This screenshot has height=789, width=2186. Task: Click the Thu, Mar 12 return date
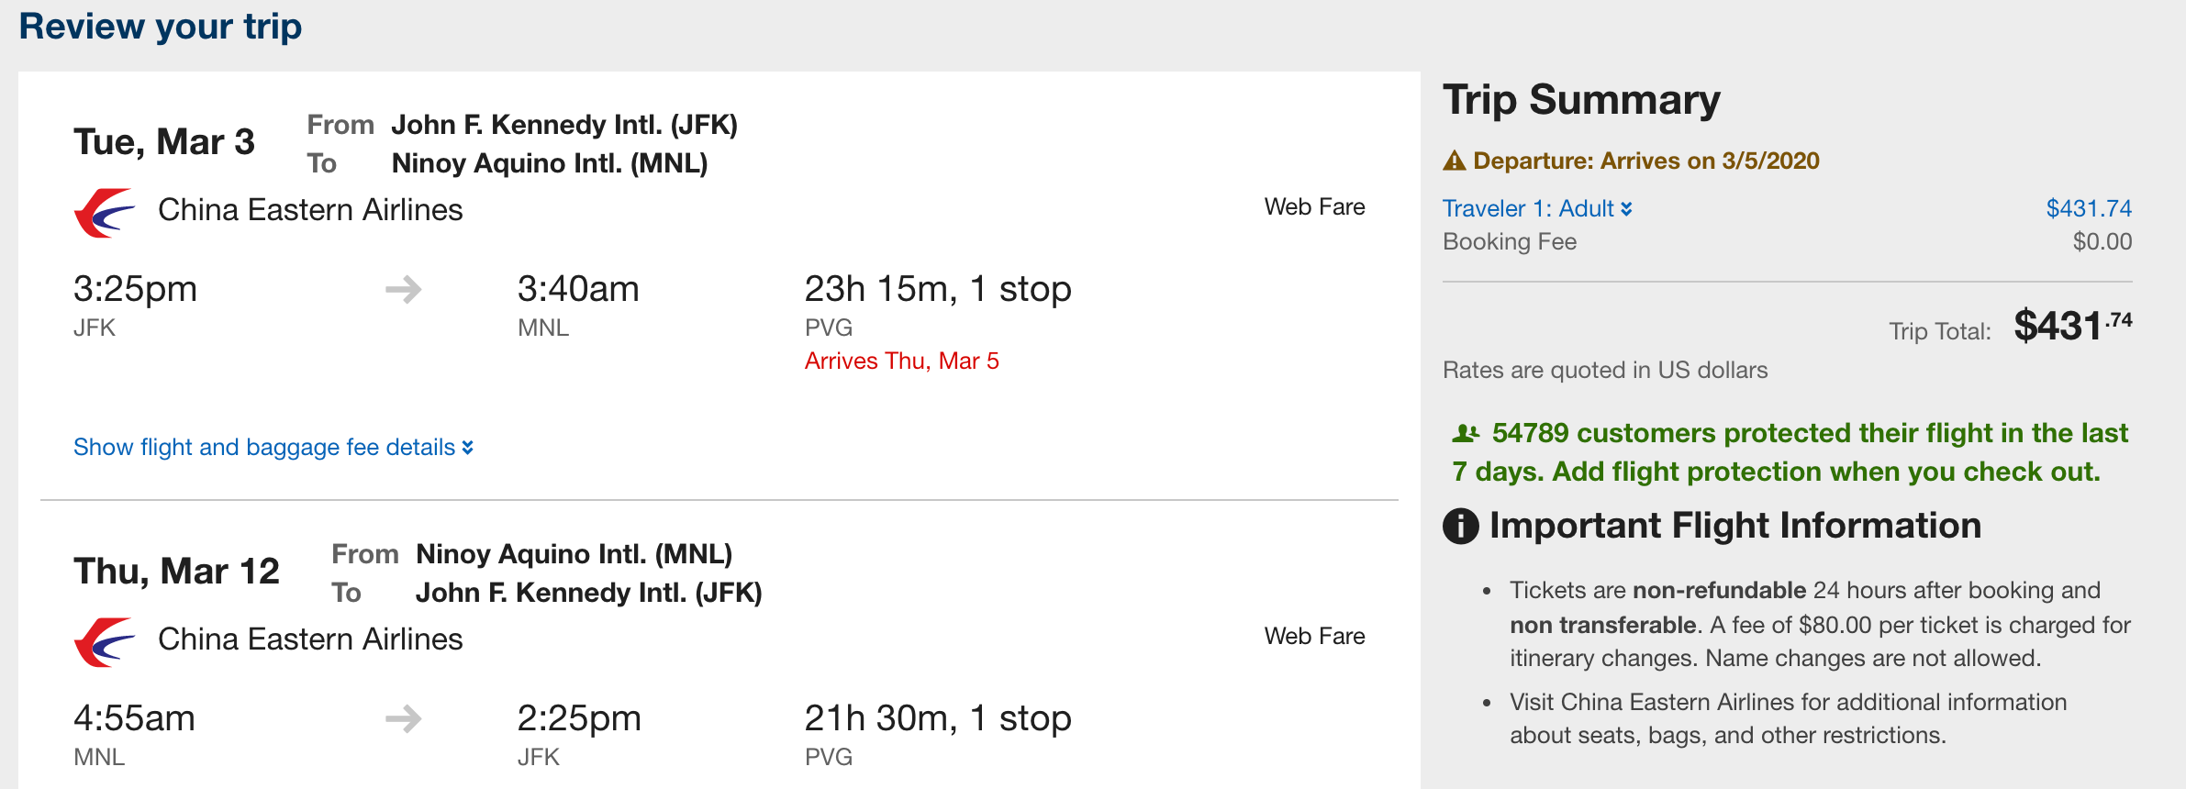click(x=176, y=572)
